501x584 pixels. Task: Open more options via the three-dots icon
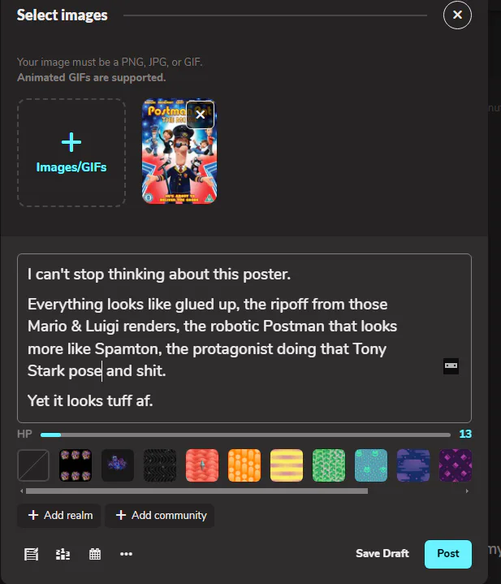pos(126,554)
